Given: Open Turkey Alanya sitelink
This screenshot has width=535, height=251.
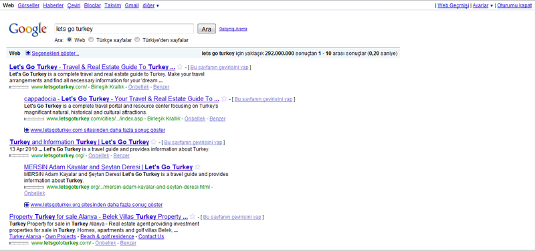Looking at the screenshot, I should point(25,236).
